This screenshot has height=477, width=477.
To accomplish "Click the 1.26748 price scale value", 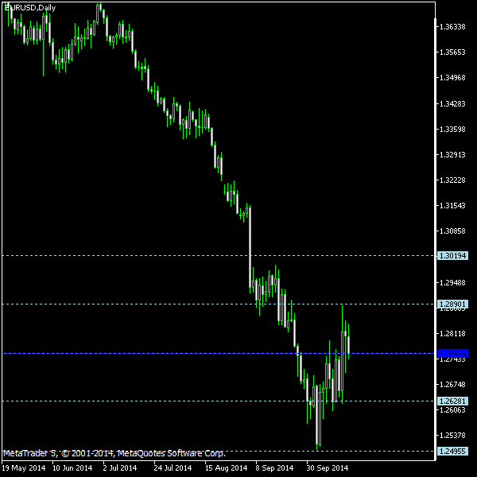I will coord(452,385).
